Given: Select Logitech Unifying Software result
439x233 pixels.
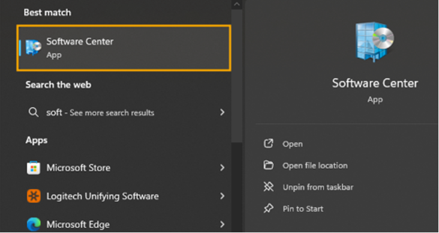Looking at the screenshot, I should point(103,196).
